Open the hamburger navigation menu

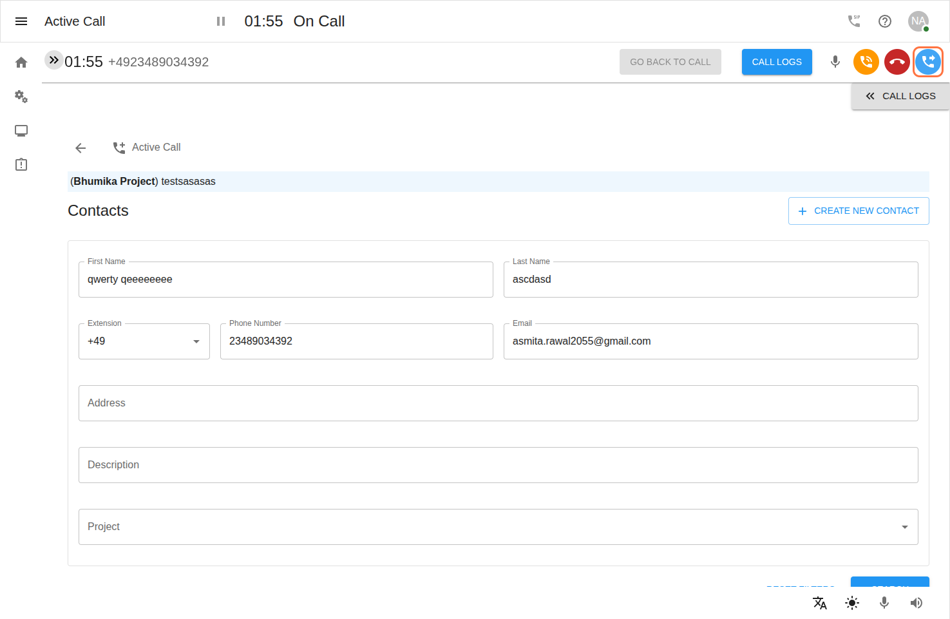[21, 21]
